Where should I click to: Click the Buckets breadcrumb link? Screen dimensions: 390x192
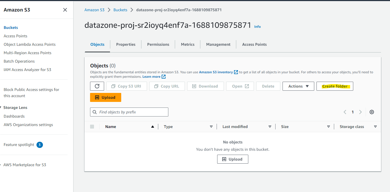point(120,10)
